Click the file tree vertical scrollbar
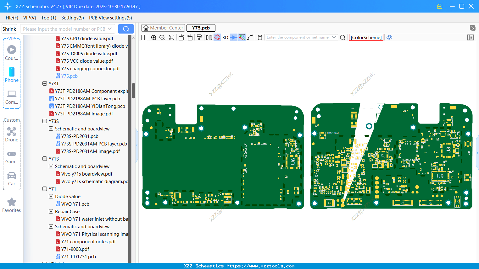 (x=133, y=91)
